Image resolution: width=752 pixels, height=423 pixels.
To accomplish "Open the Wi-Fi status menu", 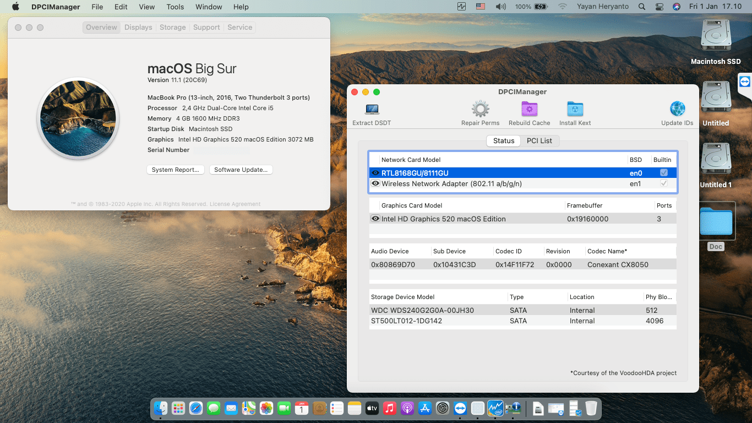I will coord(562,7).
